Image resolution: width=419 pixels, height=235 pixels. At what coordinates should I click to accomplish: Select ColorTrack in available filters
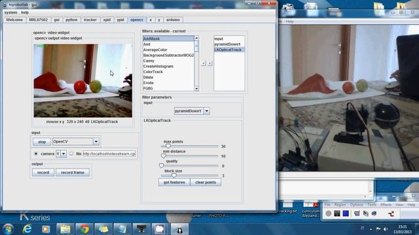coord(169,72)
